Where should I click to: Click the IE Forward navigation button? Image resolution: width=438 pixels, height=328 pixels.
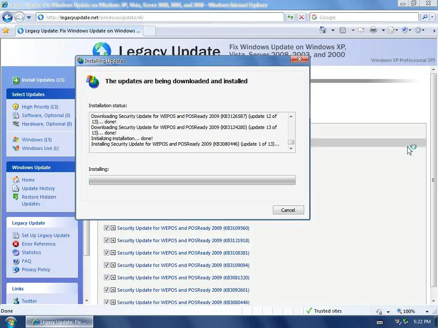click(19, 17)
